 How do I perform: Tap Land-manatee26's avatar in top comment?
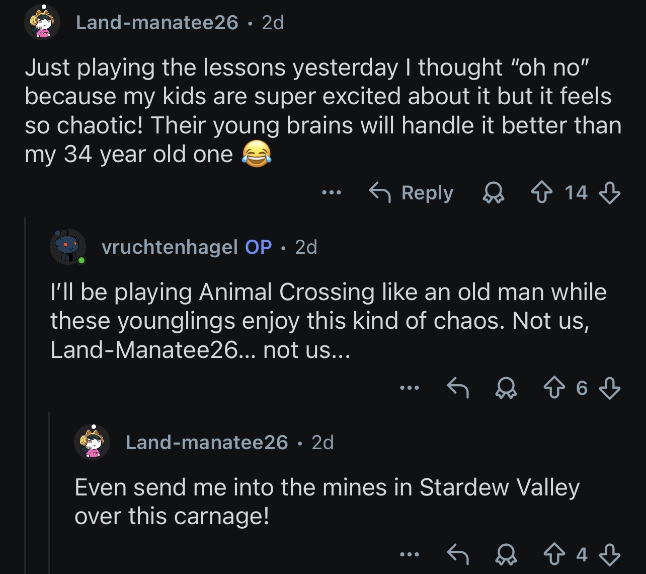pyautogui.click(x=43, y=22)
